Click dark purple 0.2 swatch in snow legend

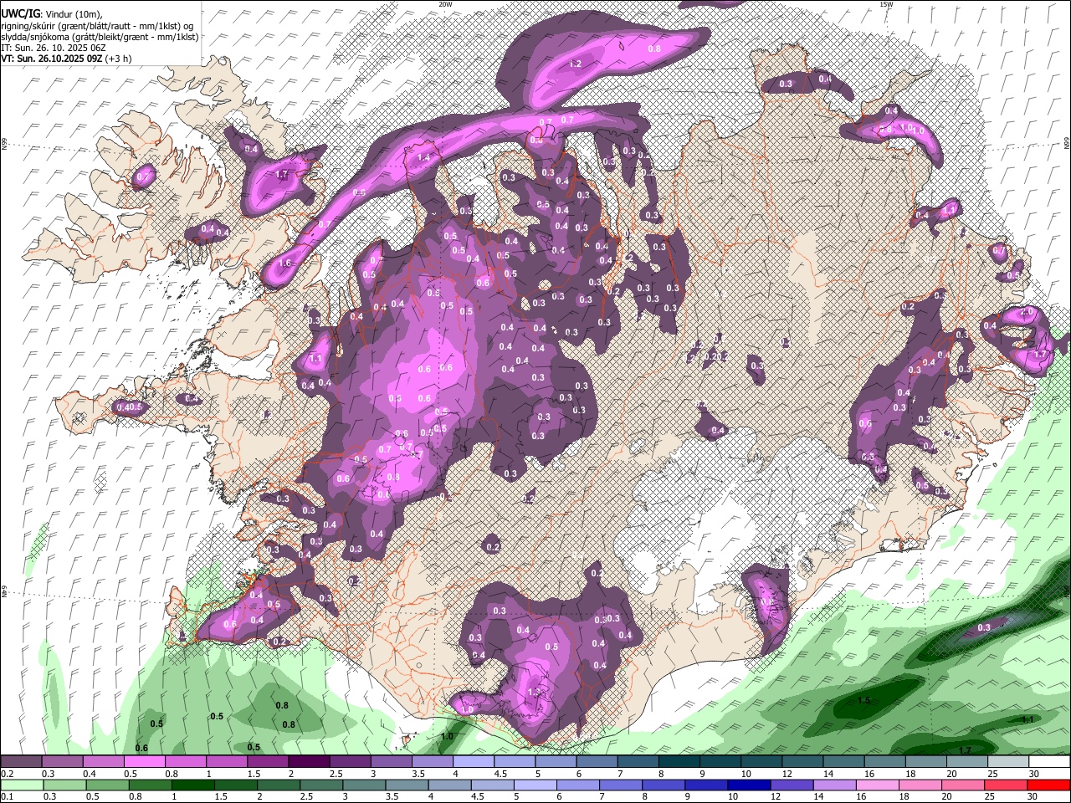point(21,762)
